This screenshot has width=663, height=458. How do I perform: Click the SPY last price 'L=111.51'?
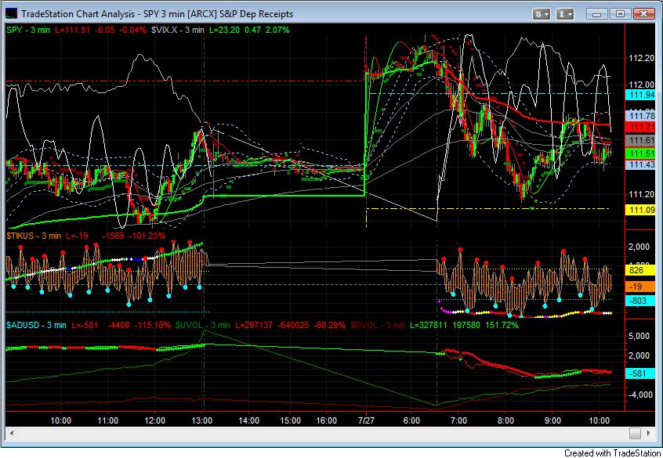(72, 30)
